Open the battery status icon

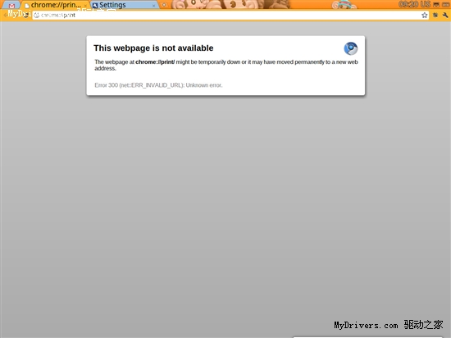(x=445, y=4)
